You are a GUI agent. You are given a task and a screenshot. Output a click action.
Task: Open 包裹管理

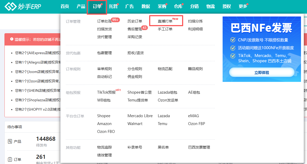[104, 53]
